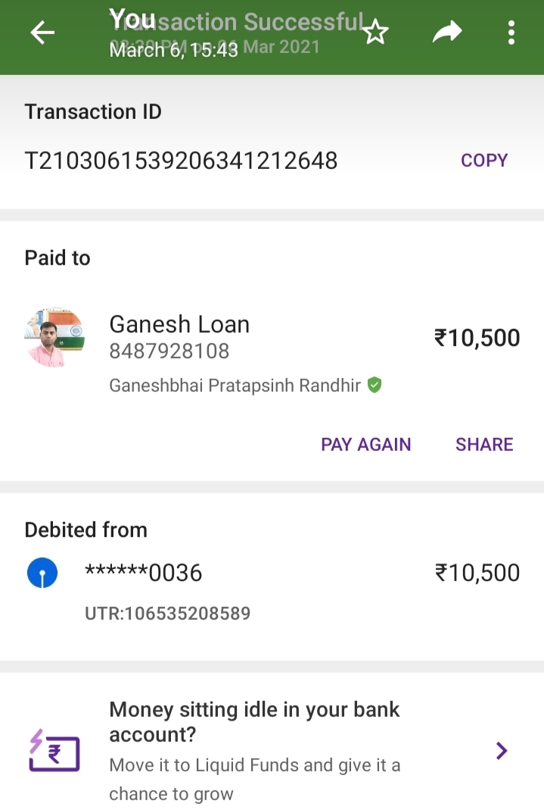This screenshot has height=810, width=544.
Task: Tap the green verified shield badge
Action: click(x=375, y=386)
